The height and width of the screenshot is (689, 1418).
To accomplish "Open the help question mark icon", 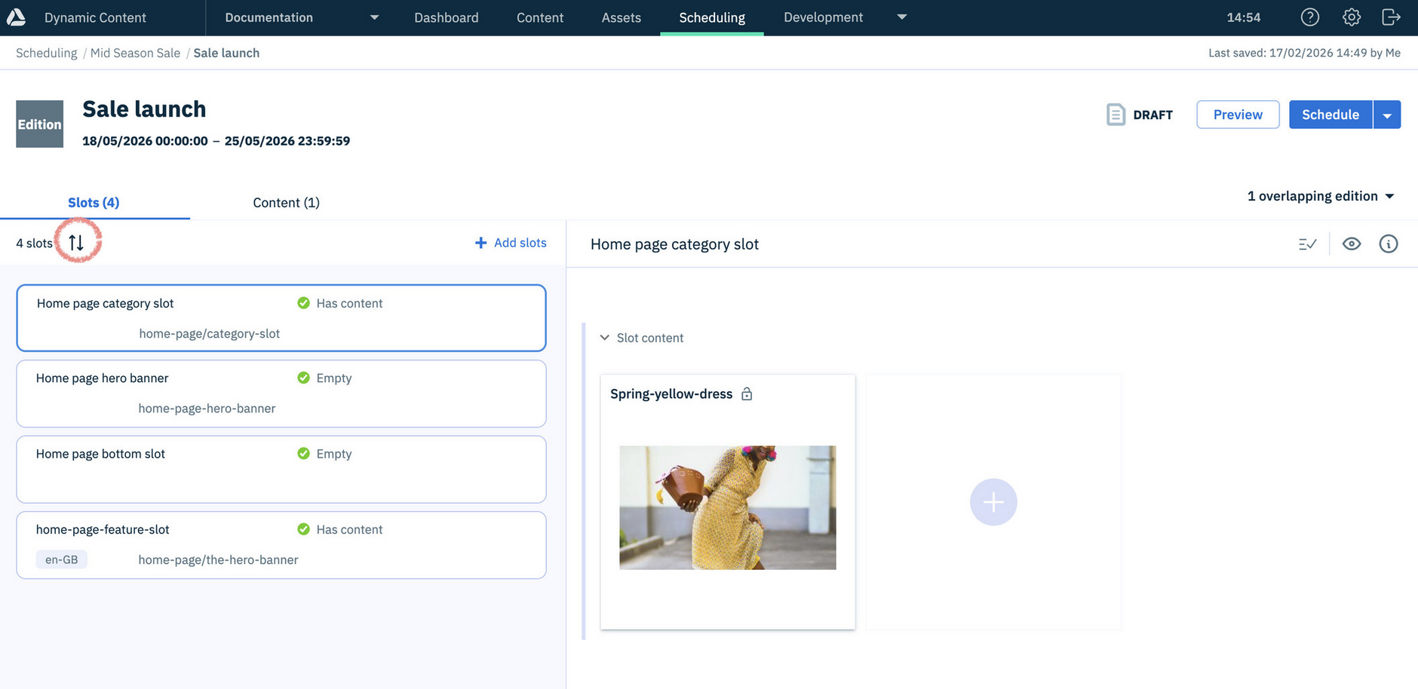I will point(1310,17).
